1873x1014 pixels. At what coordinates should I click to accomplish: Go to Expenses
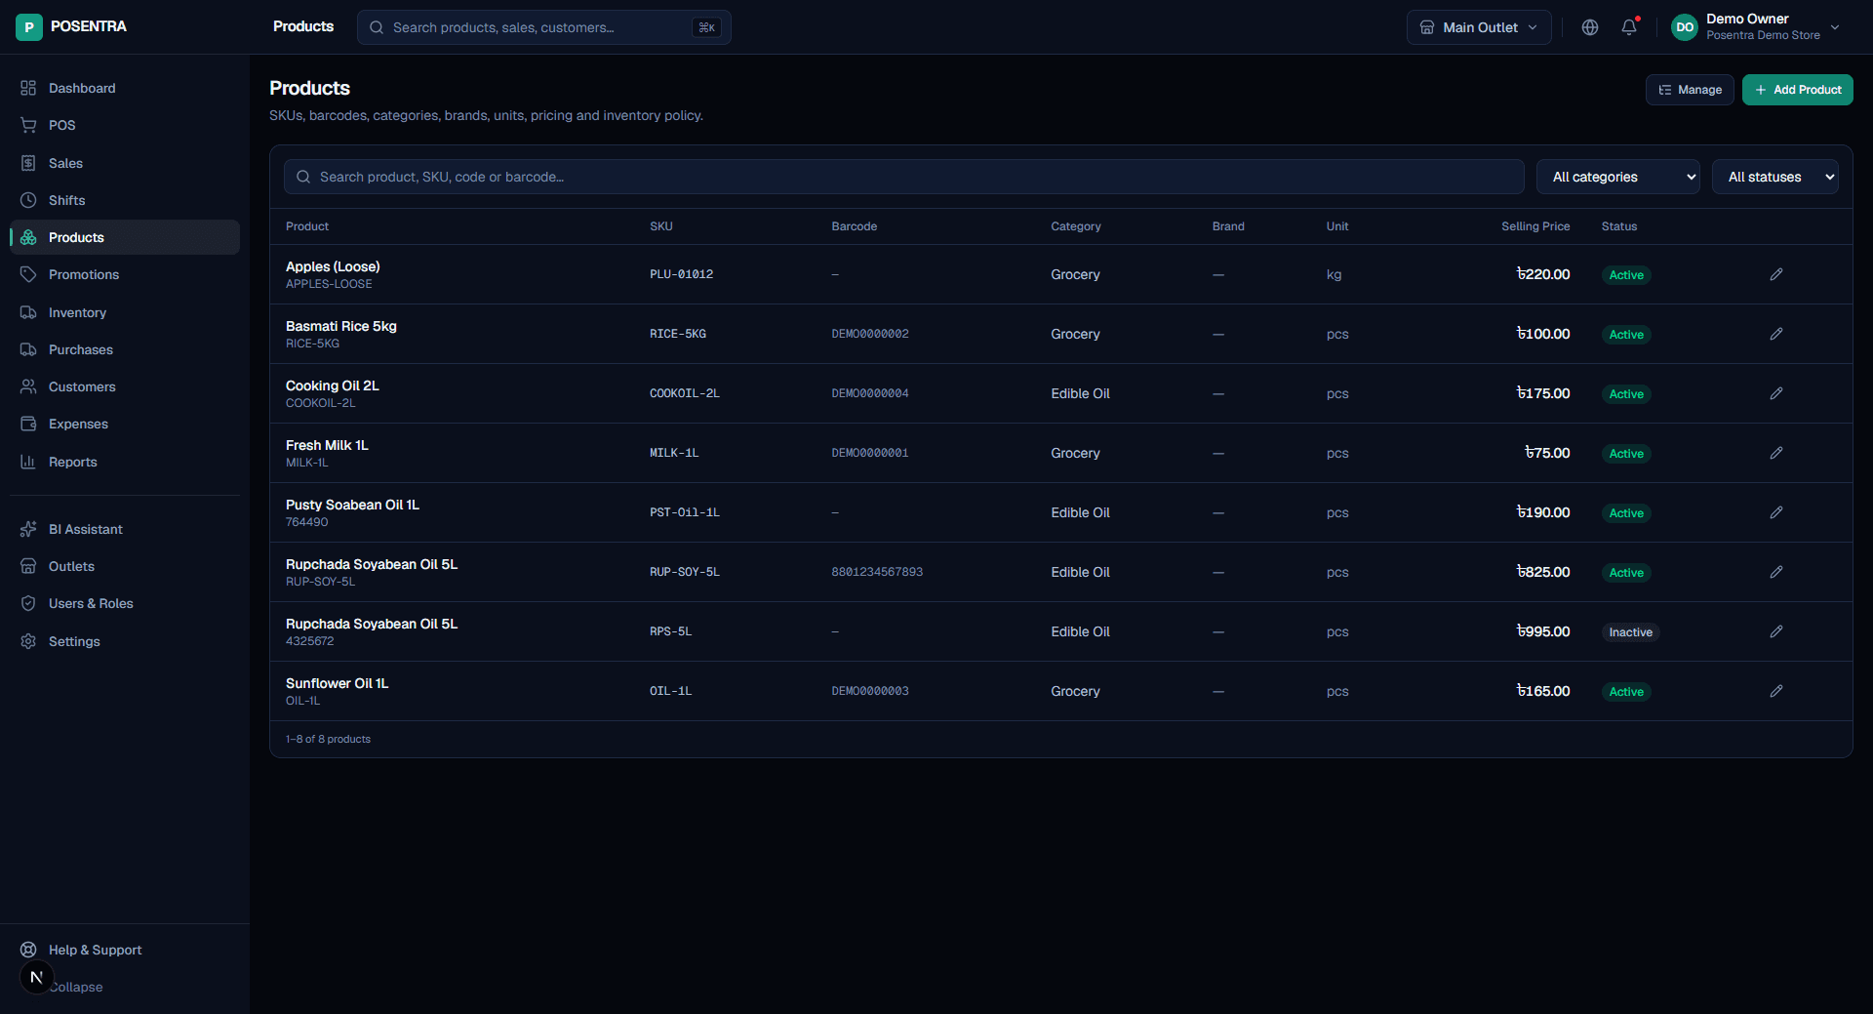[x=125, y=424]
